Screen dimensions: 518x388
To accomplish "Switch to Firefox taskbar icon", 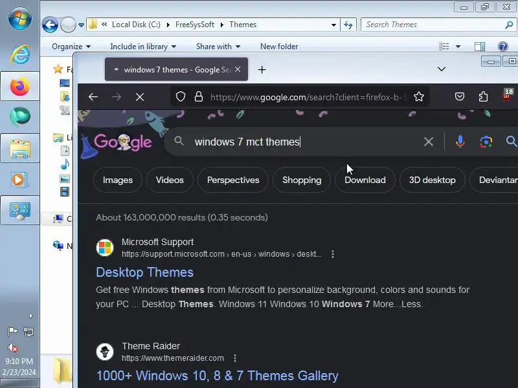I will (x=20, y=87).
